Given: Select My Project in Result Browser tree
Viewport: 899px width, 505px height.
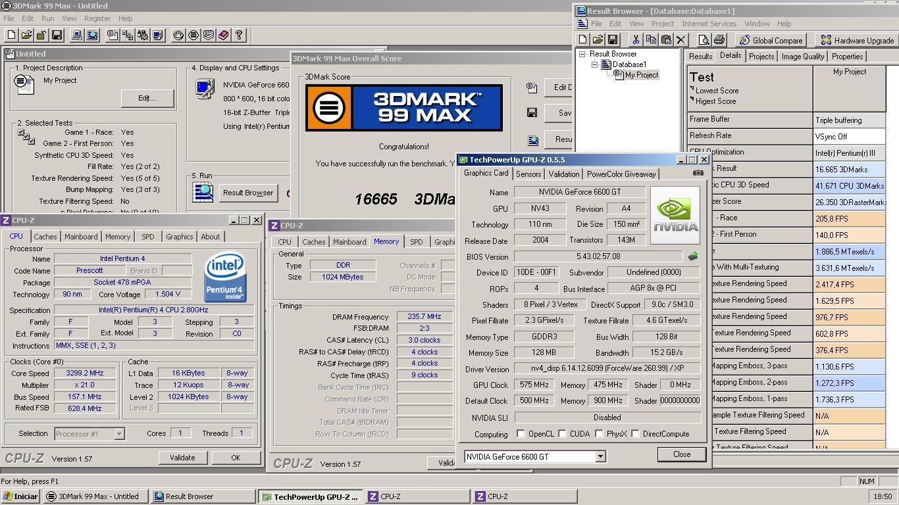Looking at the screenshot, I should point(642,75).
